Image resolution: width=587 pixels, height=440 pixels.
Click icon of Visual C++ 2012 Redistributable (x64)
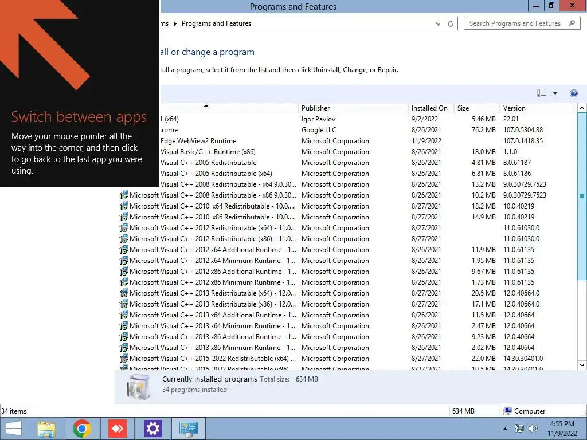pos(124,228)
